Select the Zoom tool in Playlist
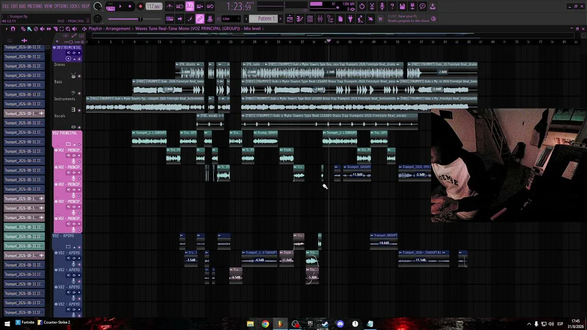Image resolution: width=587 pixels, height=330 pixels. coord(68,29)
